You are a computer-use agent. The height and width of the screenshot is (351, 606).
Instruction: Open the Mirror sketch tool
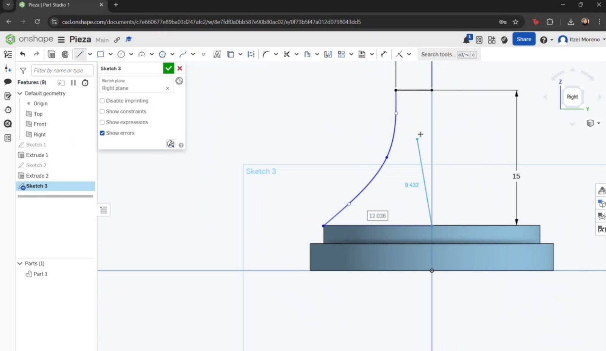click(328, 54)
